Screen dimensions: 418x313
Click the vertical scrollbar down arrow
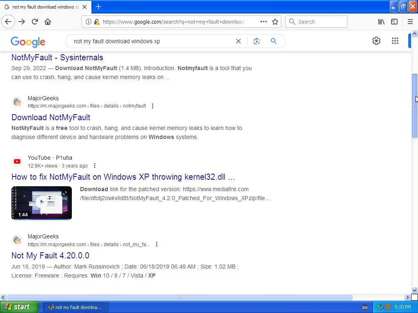tap(414, 290)
